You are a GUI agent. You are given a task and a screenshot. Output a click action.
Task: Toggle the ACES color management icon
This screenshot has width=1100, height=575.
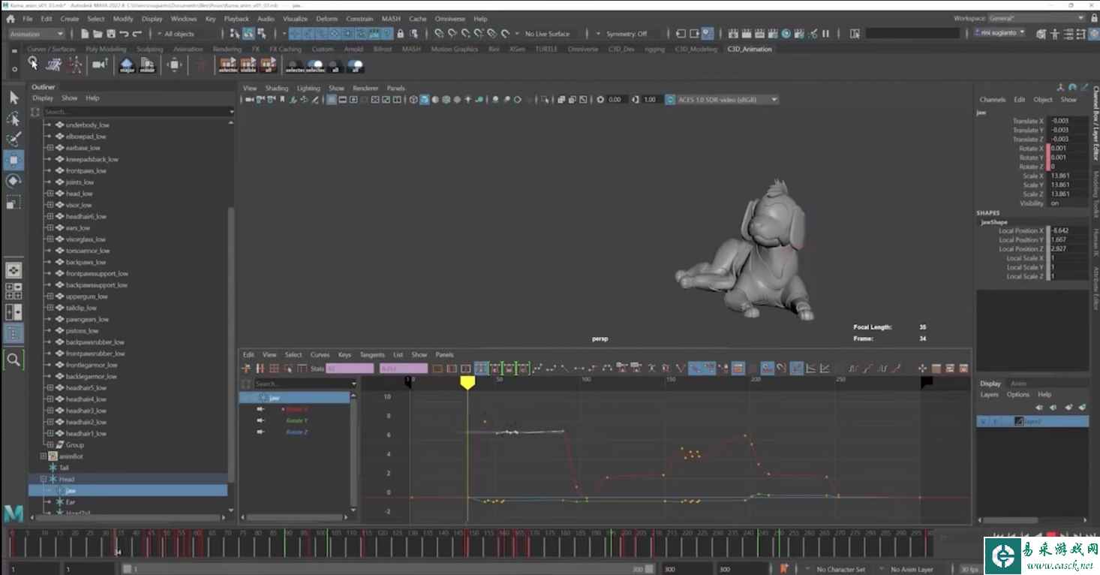[671, 100]
